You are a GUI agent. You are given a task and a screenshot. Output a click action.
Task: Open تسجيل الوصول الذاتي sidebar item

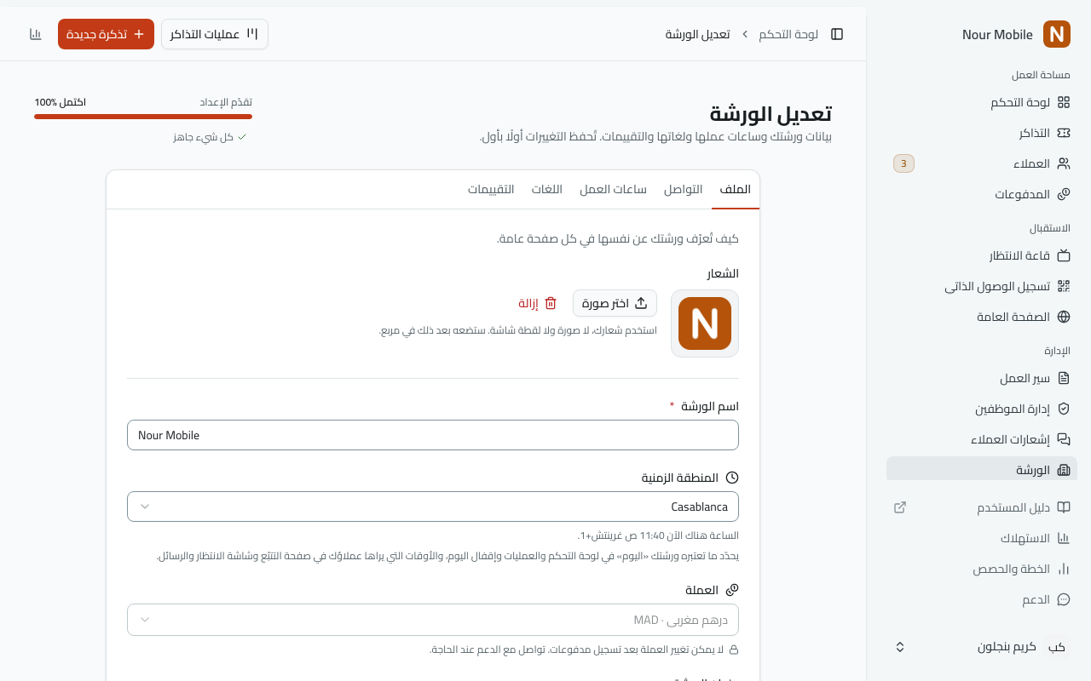pyautogui.click(x=982, y=286)
